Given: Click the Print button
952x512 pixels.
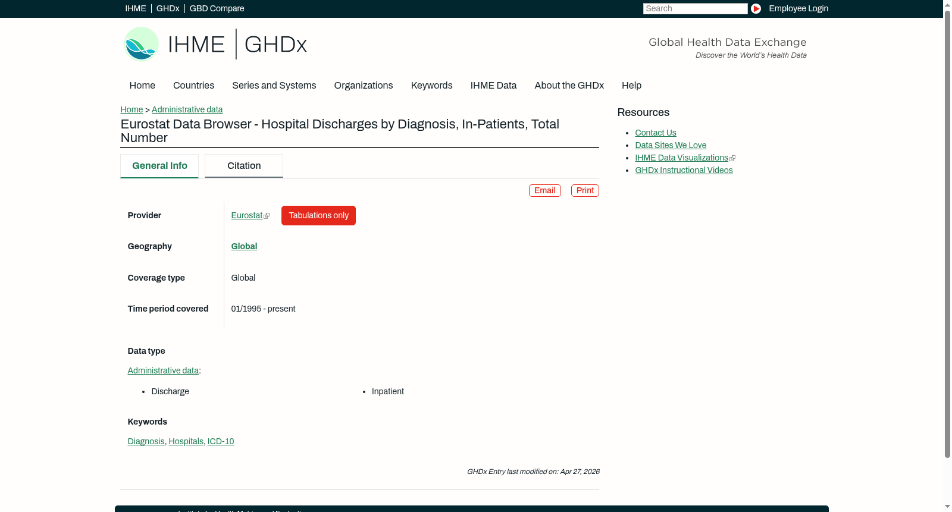Looking at the screenshot, I should tap(585, 190).
